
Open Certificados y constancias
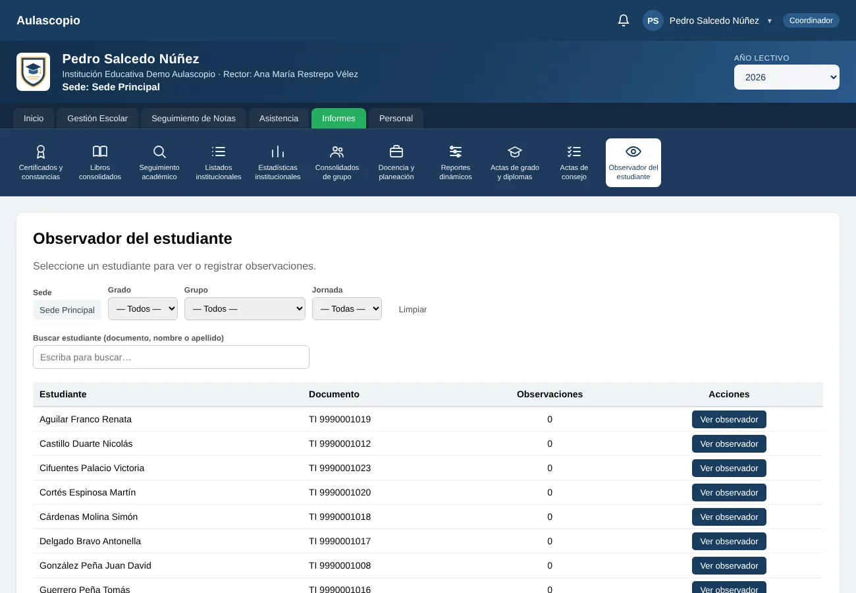pos(41,163)
